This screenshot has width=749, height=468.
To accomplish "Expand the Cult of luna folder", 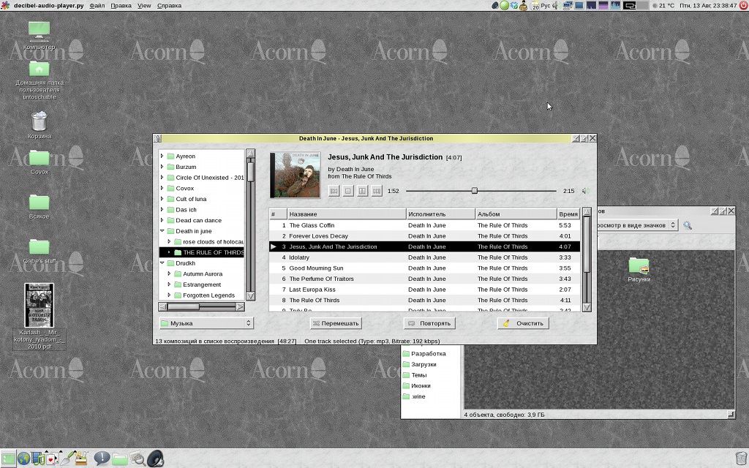I will point(162,199).
